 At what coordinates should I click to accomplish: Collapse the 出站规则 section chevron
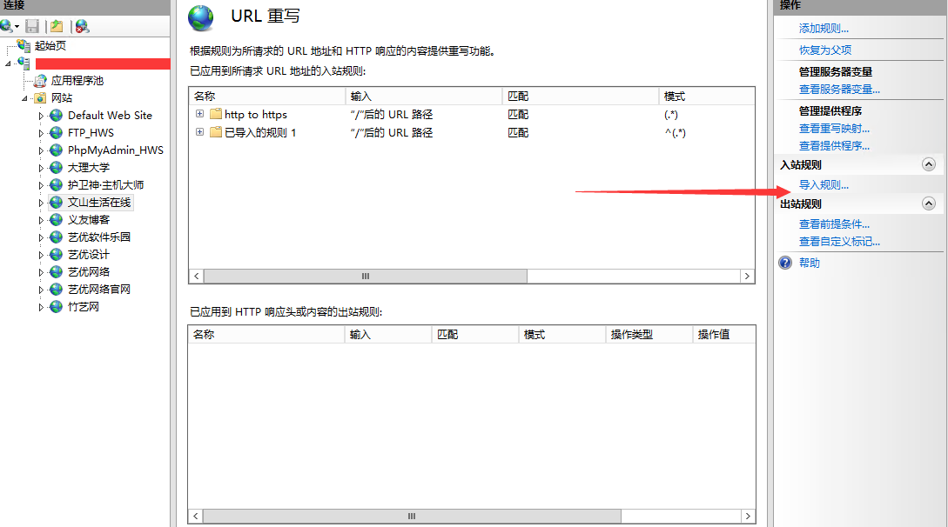tap(928, 203)
